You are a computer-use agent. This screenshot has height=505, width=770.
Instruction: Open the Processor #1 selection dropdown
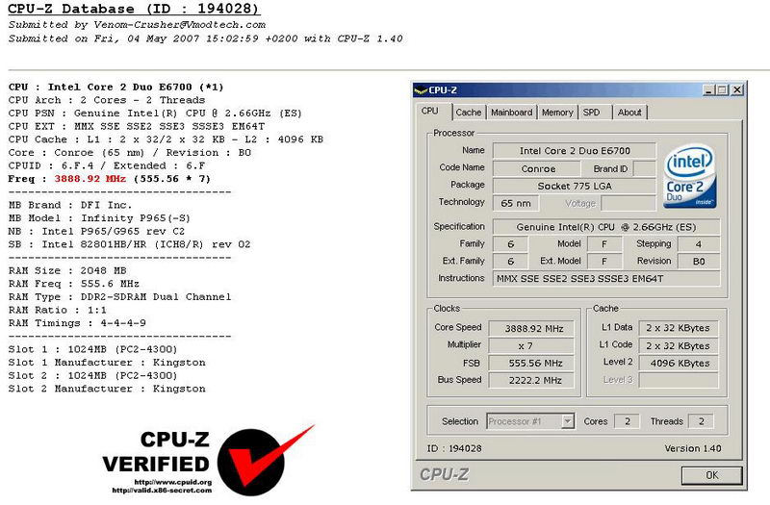pyautogui.click(x=568, y=421)
